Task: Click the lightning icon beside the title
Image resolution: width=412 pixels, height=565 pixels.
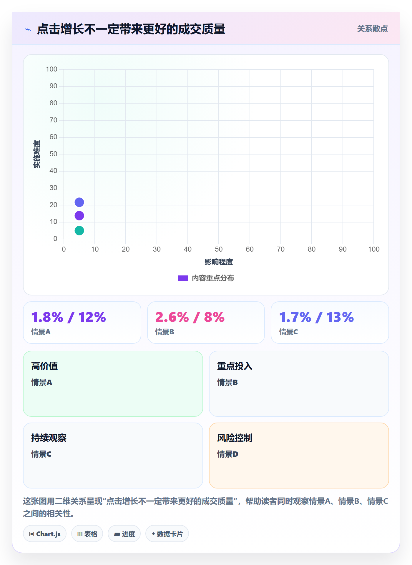Action: point(28,29)
